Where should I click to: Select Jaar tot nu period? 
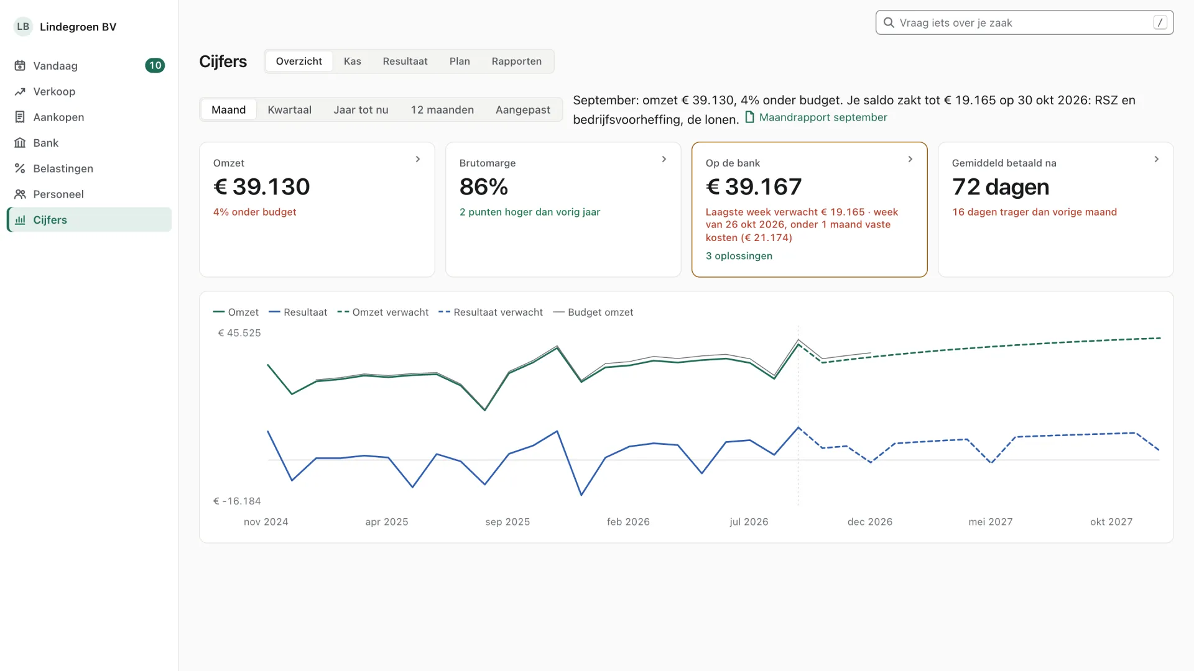coord(361,110)
